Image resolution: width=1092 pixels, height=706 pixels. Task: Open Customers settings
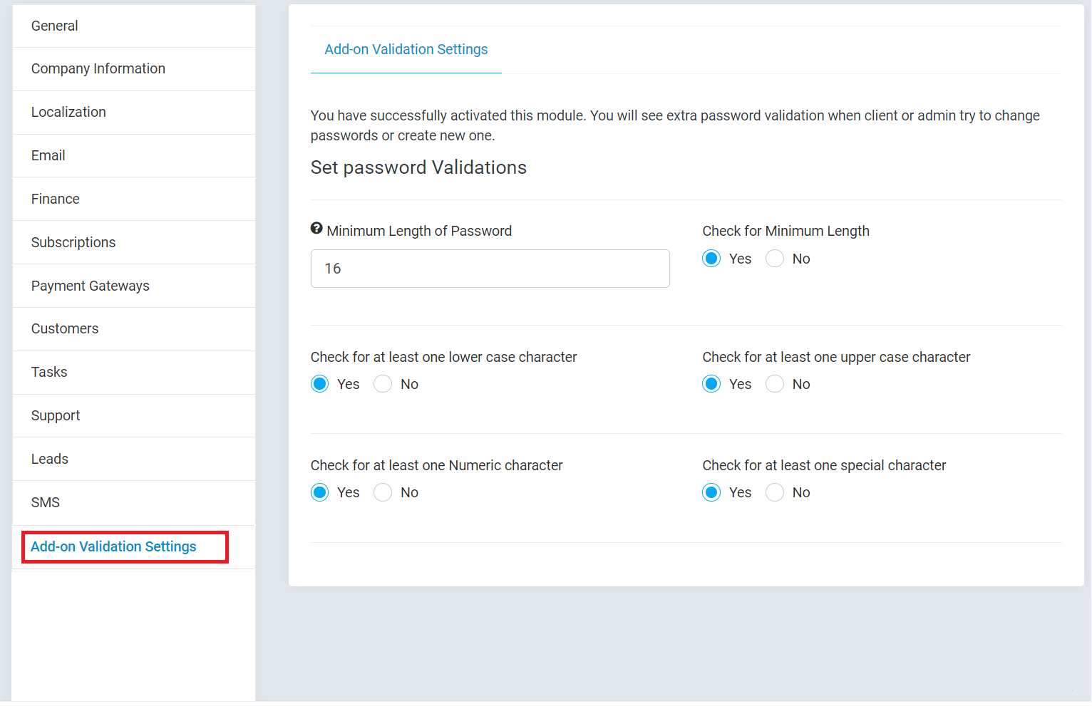(64, 328)
